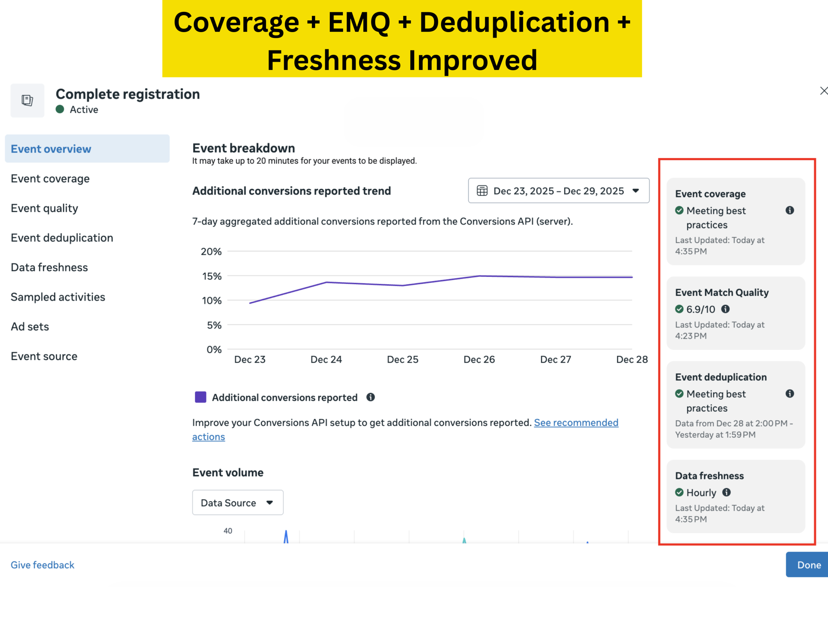
Task: Switch to Data freshness section
Action: pyautogui.click(x=49, y=267)
